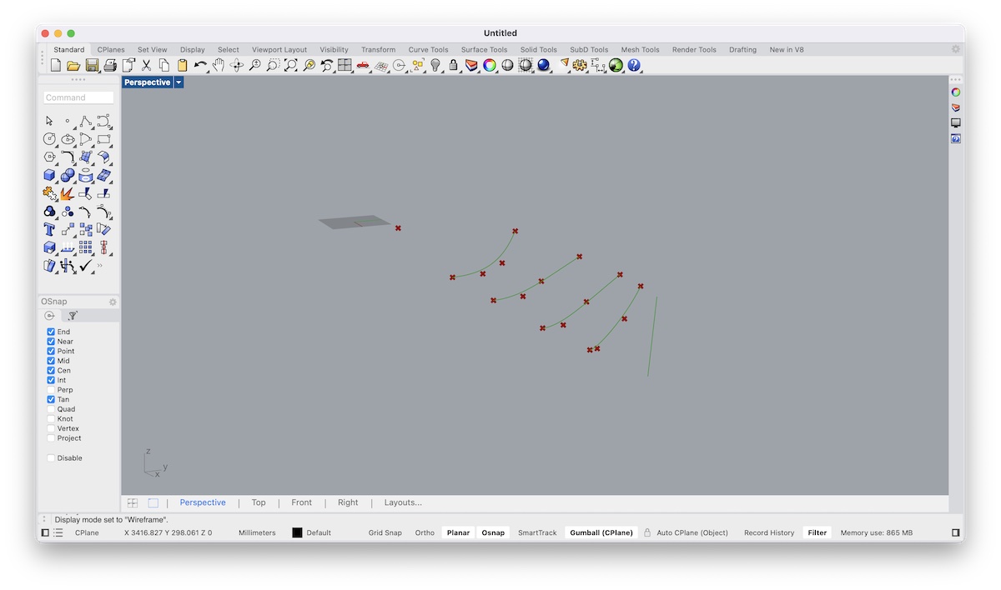This screenshot has width=1001, height=590.
Task: Toggle SmartTrack in the status bar
Action: [x=537, y=532]
